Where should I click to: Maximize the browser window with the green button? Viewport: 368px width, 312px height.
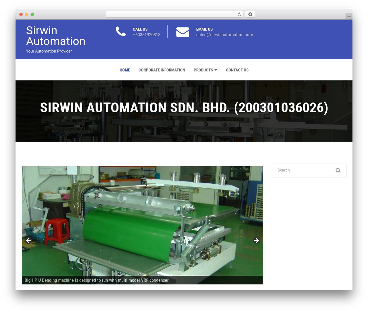click(32, 14)
